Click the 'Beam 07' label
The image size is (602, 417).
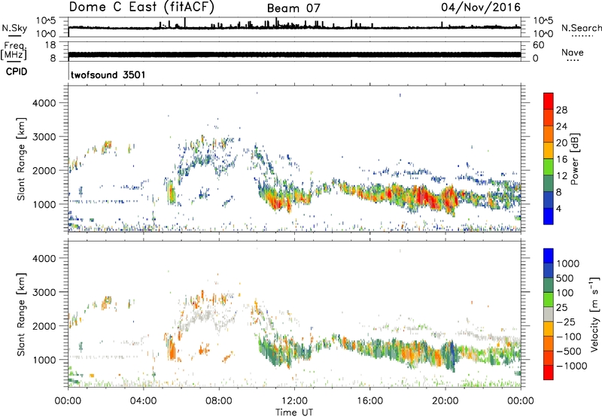293,8
